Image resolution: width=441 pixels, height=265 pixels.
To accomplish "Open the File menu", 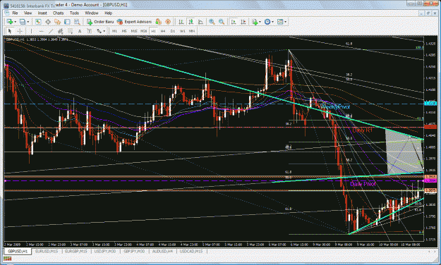I will [x=15, y=13].
